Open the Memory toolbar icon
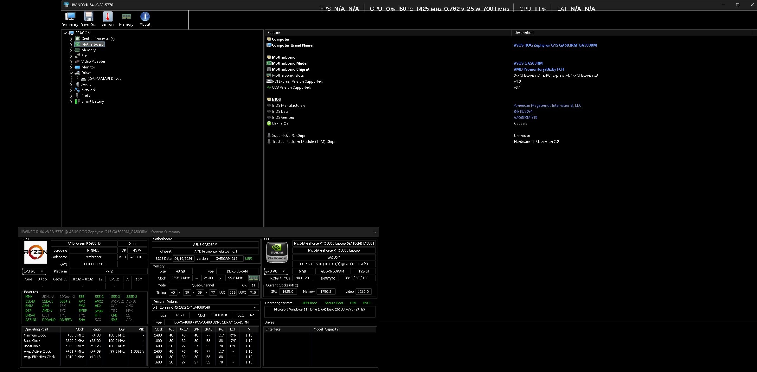Screen dimensions: 757x372 (x=126, y=19)
